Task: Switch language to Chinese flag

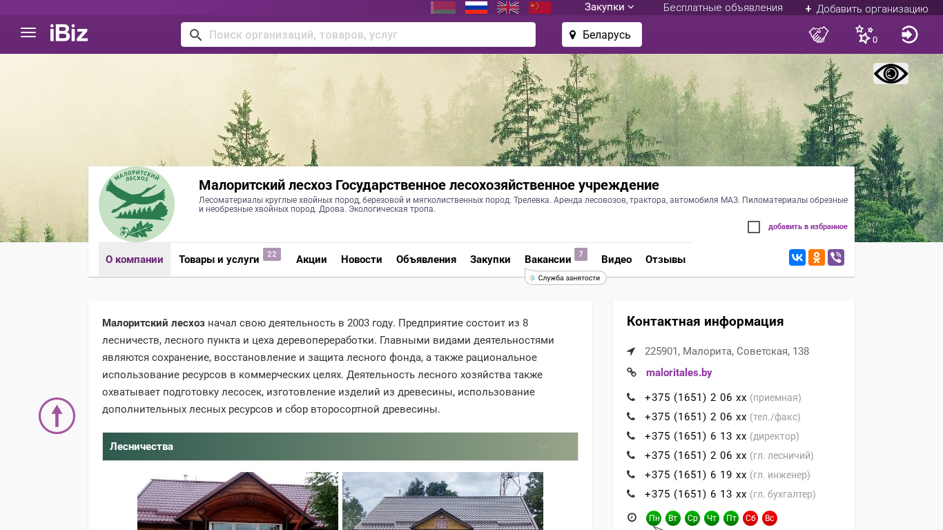Action: [x=540, y=8]
